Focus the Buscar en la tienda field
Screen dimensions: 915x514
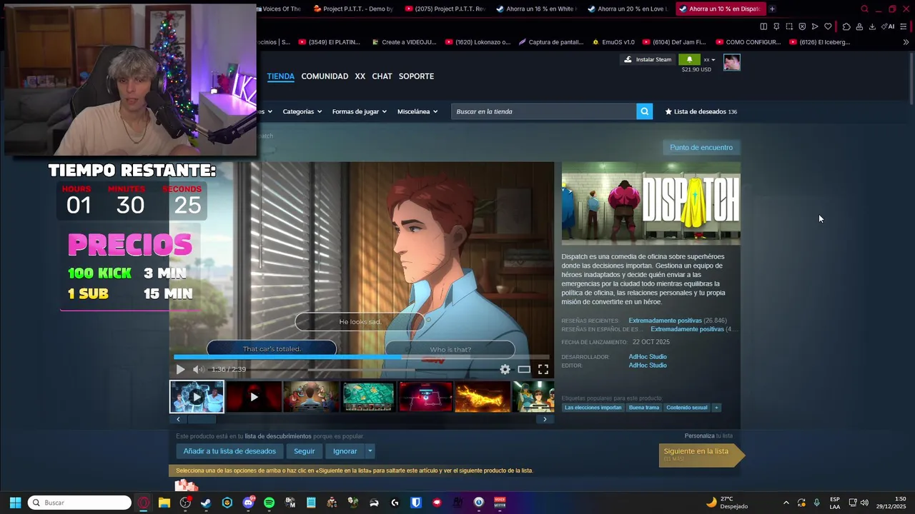pos(544,111)
